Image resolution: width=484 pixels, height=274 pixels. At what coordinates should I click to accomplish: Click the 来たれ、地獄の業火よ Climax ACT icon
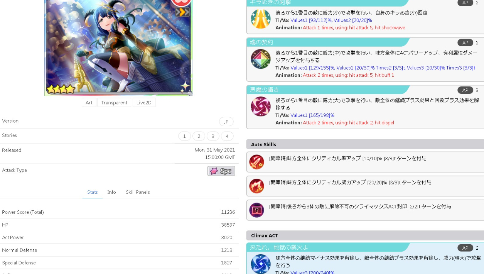coord(261,264)
